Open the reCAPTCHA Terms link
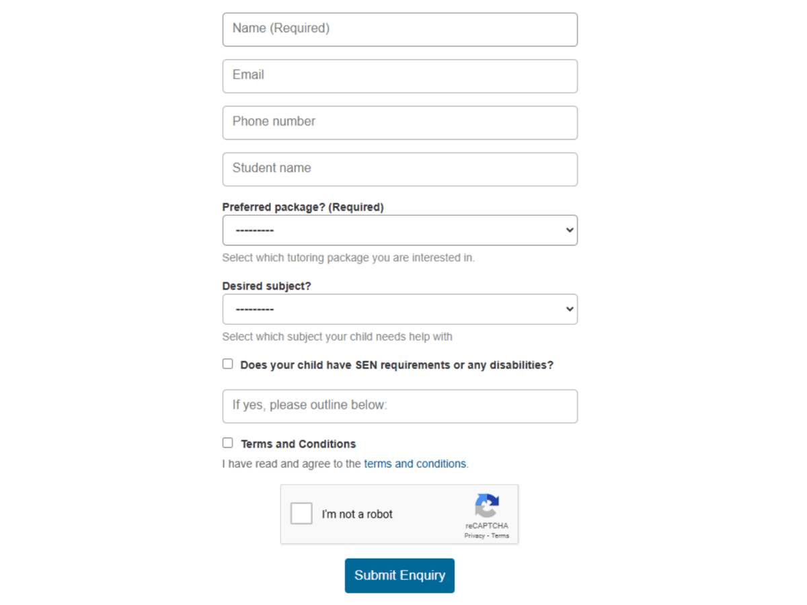Viewport: 807px width, 605px height. click(500, 536)
